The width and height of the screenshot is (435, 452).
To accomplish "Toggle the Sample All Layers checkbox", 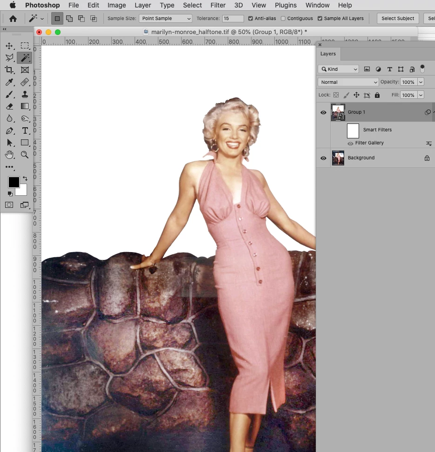I will [320, 19].
